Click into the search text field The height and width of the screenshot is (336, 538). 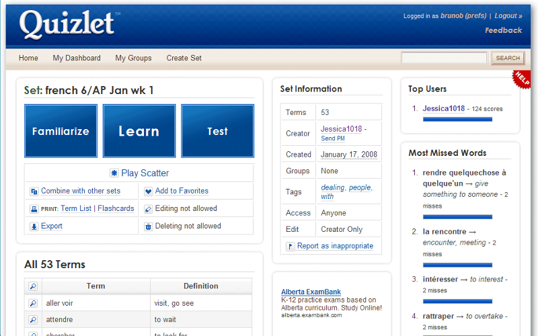point(444,58)
